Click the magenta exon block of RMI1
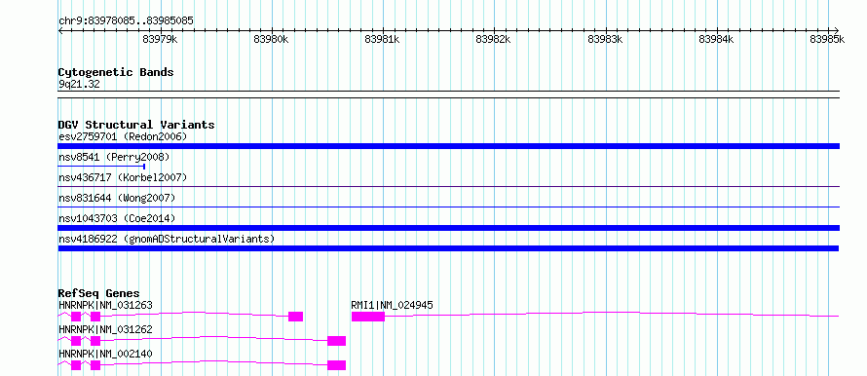 (x=368, y=317)
